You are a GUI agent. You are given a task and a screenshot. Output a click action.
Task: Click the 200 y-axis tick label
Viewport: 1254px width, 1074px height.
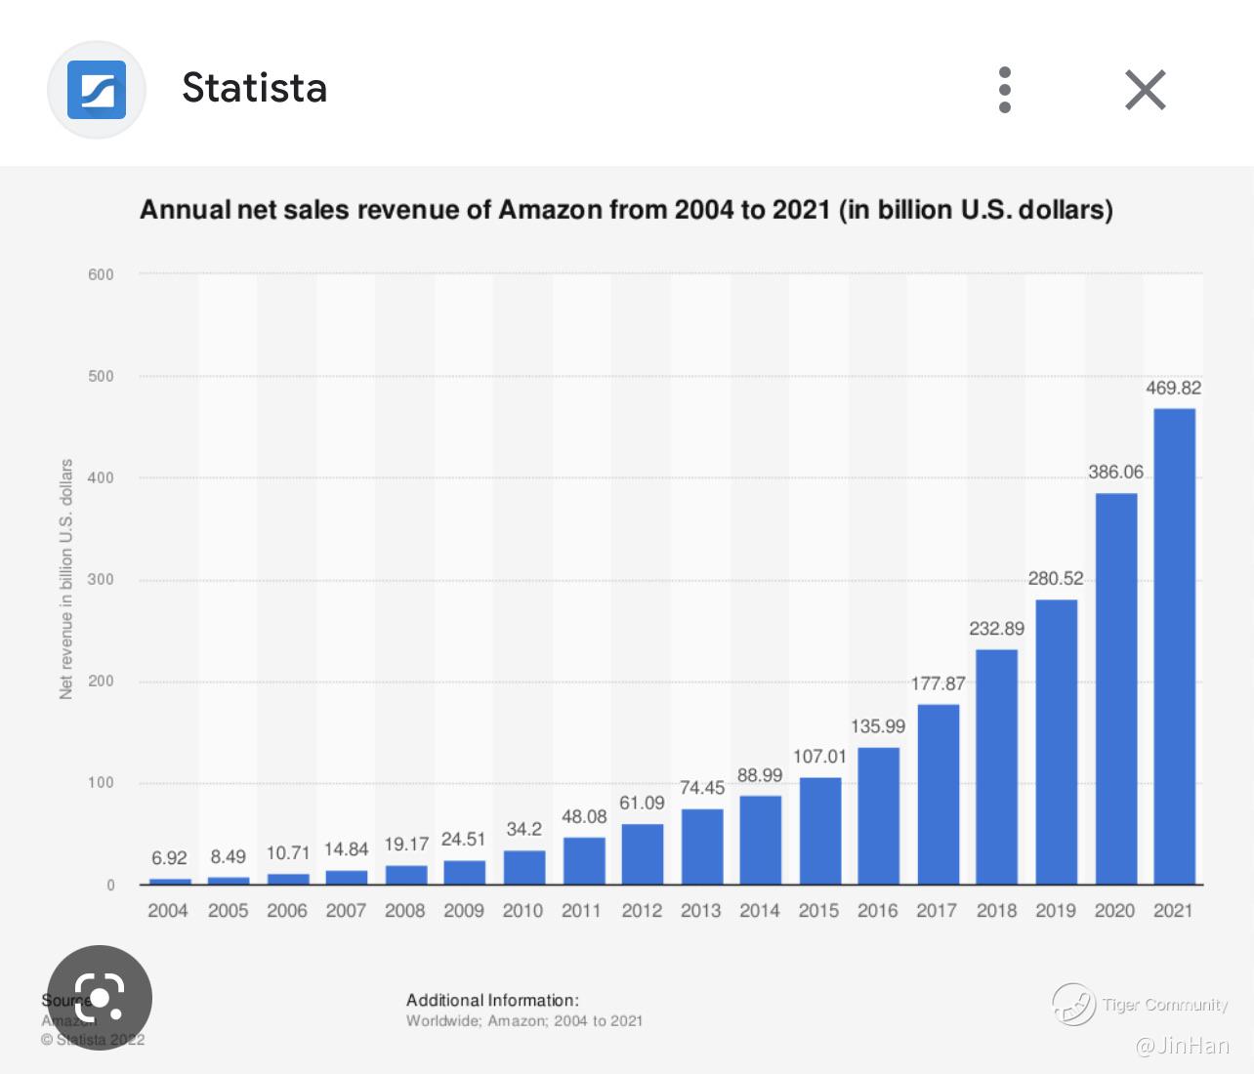click(101, 681)
